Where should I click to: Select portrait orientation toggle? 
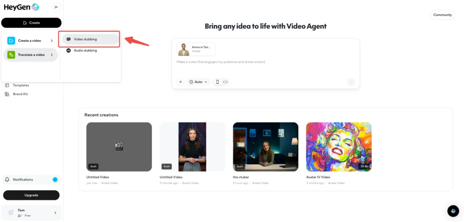217,82
